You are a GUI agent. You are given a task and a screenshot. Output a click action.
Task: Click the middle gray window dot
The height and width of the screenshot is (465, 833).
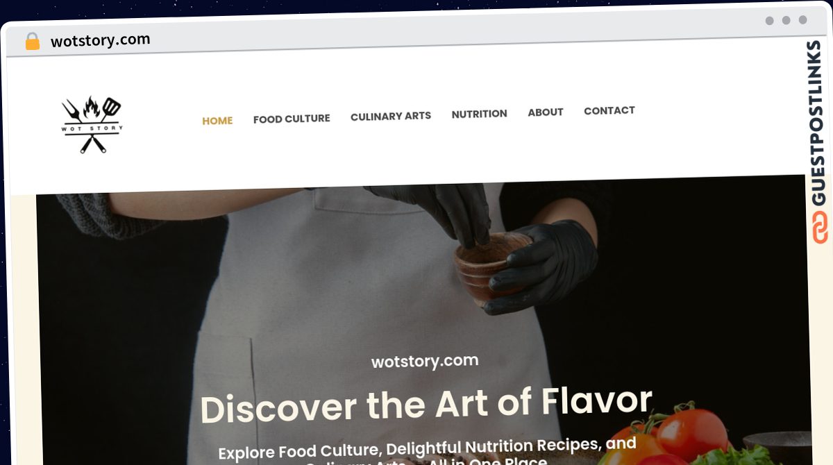pyautogui.click(x=786, y=20)
